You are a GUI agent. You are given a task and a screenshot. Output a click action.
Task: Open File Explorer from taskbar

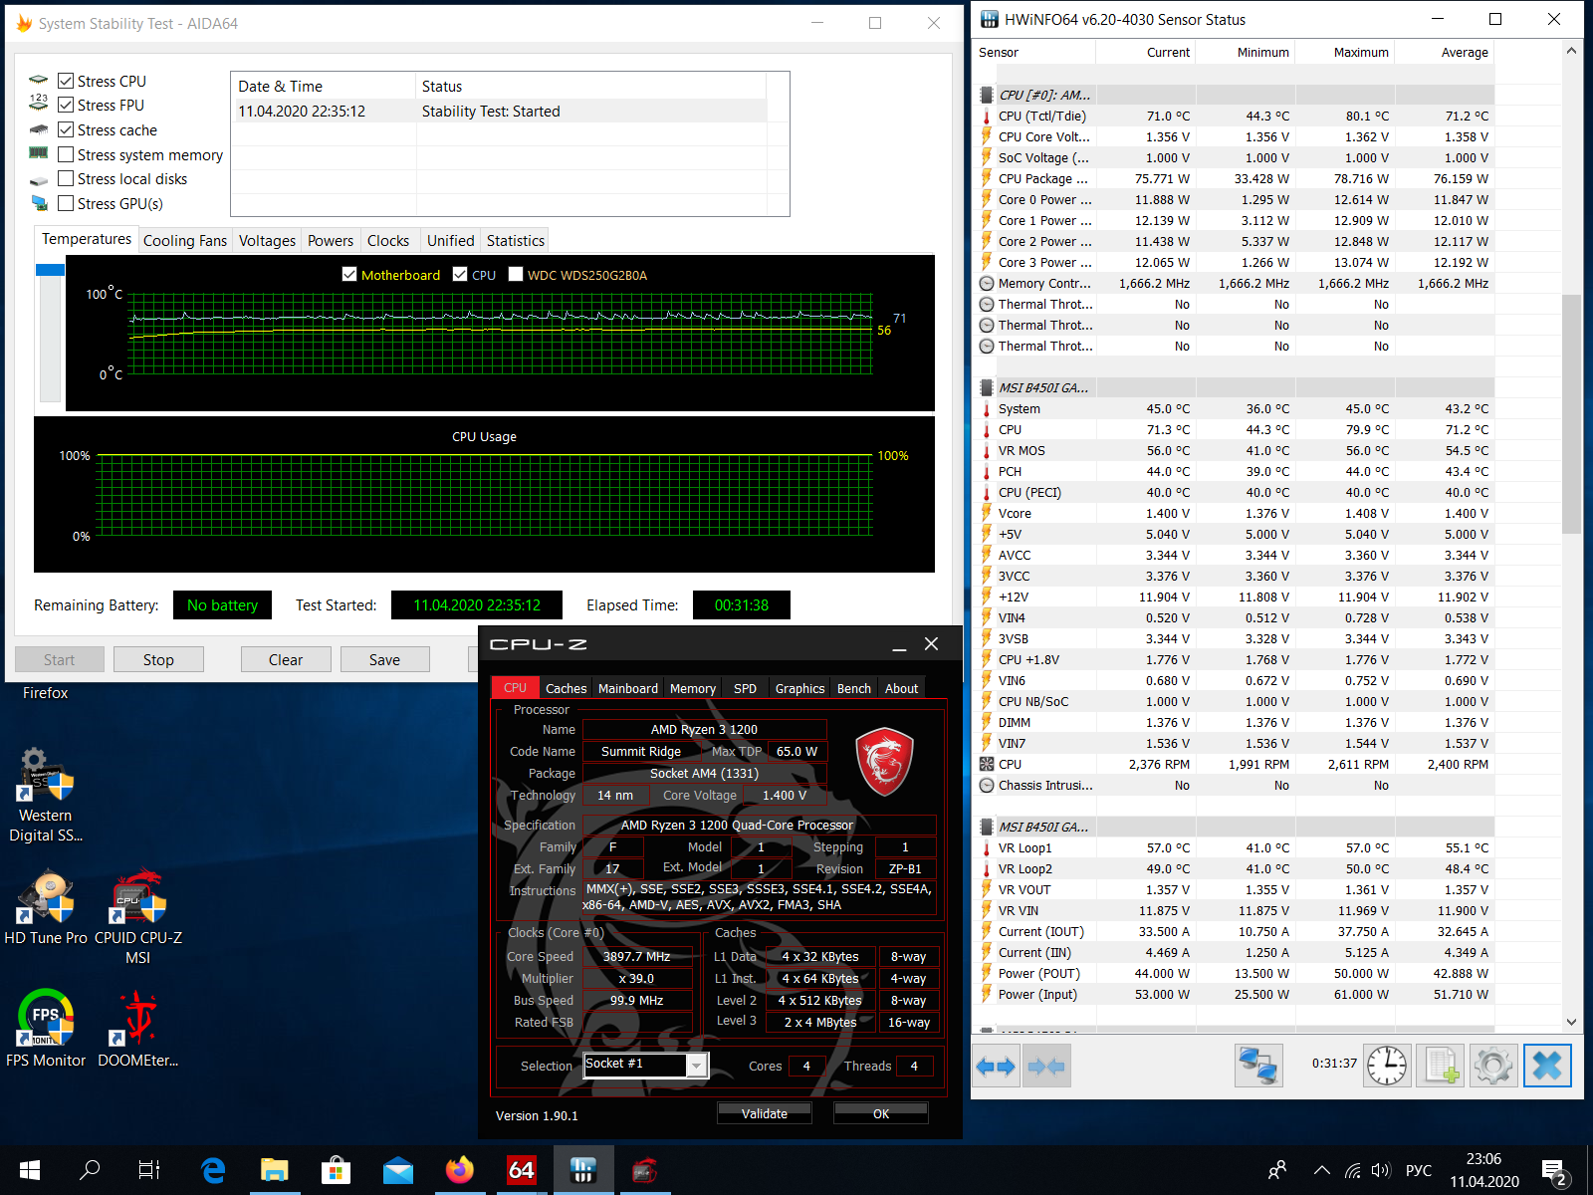[x=275, y=1170]
